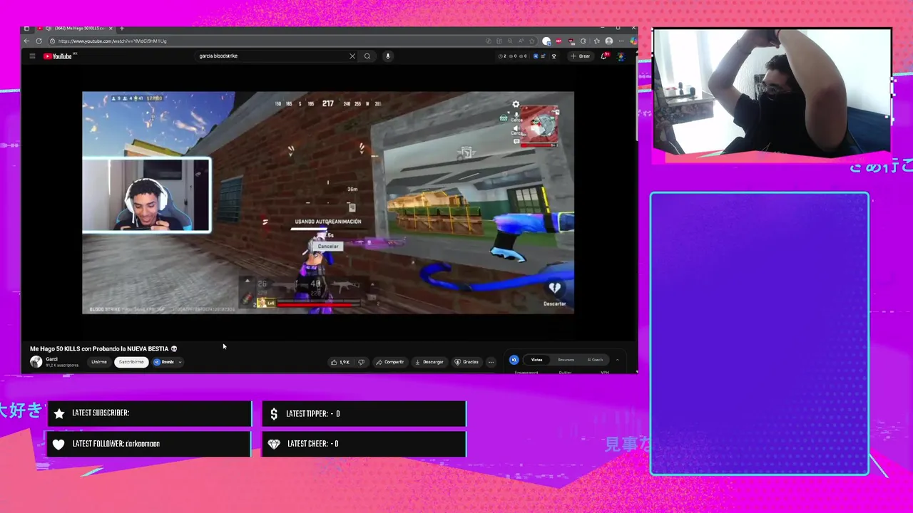The width and height of the screenshot is (913, 513).
Task: Click the YouTube logo
Action: (58, 56)
